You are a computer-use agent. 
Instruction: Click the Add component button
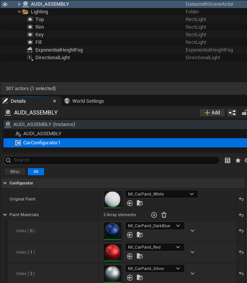pyautogui.click(x=212, y=113)
